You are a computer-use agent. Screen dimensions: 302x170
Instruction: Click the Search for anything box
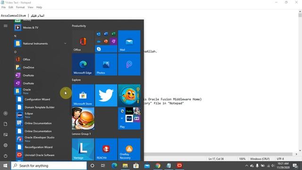point(49,166)
